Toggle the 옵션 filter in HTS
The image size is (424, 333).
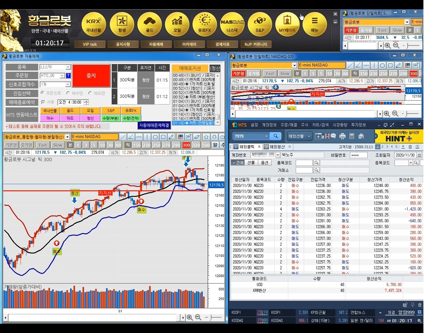click(x=264, y=162)
